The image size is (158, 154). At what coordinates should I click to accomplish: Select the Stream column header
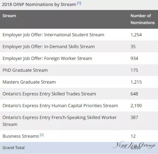tap(9, 16)
